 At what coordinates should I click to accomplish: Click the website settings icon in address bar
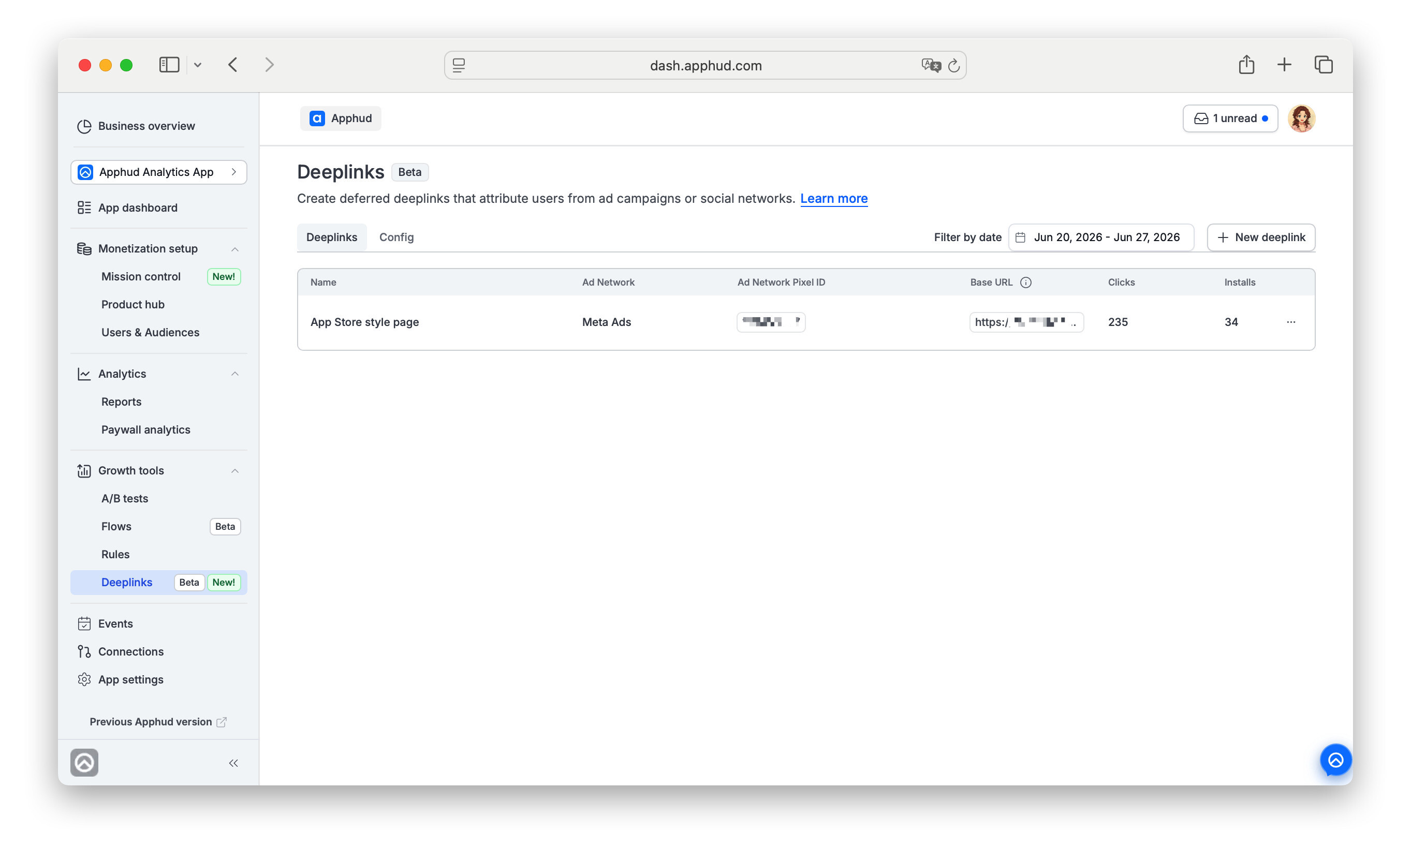tap(459, 65)
